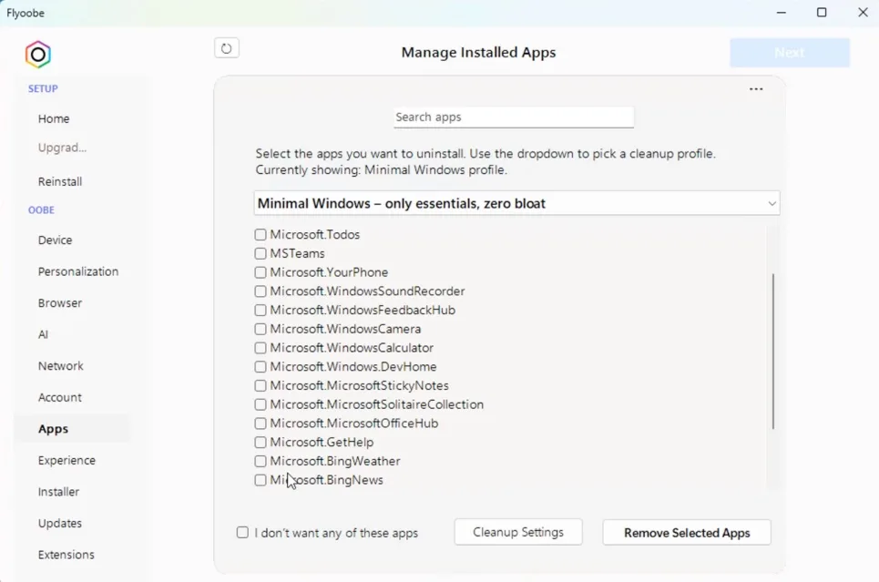
Task: Check the Microsoft.Todos app checkbox
Action: pyautogui.click(x=261, y=234)
